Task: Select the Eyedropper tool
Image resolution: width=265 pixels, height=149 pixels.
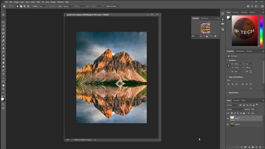Action: (3, 37)
